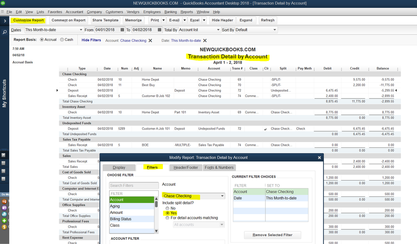Select the Cash report basis

point(61,40)
